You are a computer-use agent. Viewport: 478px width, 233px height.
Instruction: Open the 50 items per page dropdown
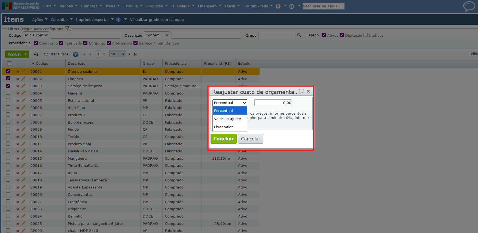117,54
